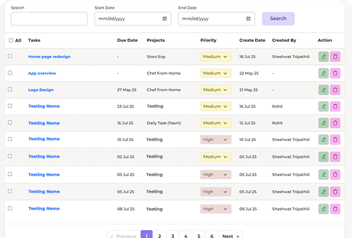
Task: Focus the Search text field
Action: (49, 19)
